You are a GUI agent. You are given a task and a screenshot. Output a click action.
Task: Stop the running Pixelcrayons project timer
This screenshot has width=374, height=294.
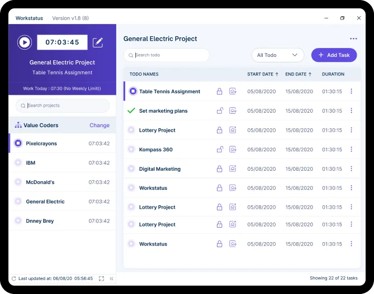(x=18, y=143)
